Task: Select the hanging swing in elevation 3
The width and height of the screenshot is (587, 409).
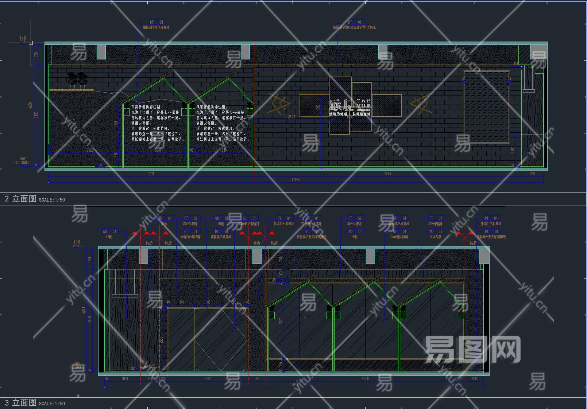Action: pos(125,284)
